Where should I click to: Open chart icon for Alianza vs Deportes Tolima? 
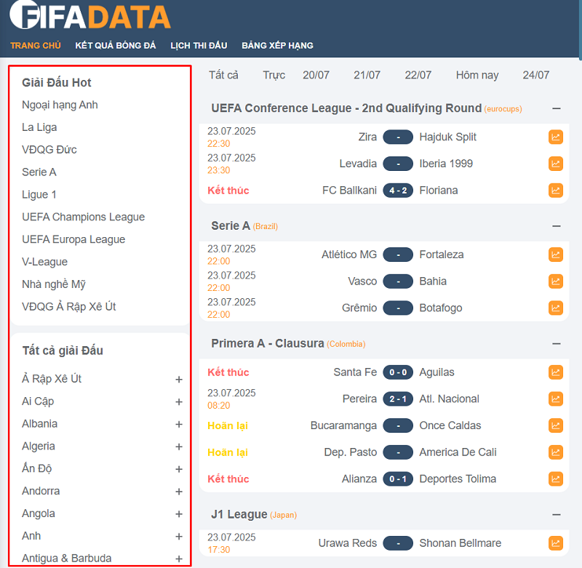coord(555,479)
